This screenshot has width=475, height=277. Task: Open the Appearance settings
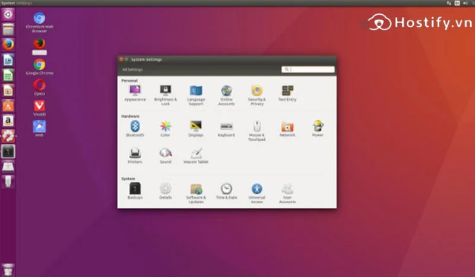(135, 93)
